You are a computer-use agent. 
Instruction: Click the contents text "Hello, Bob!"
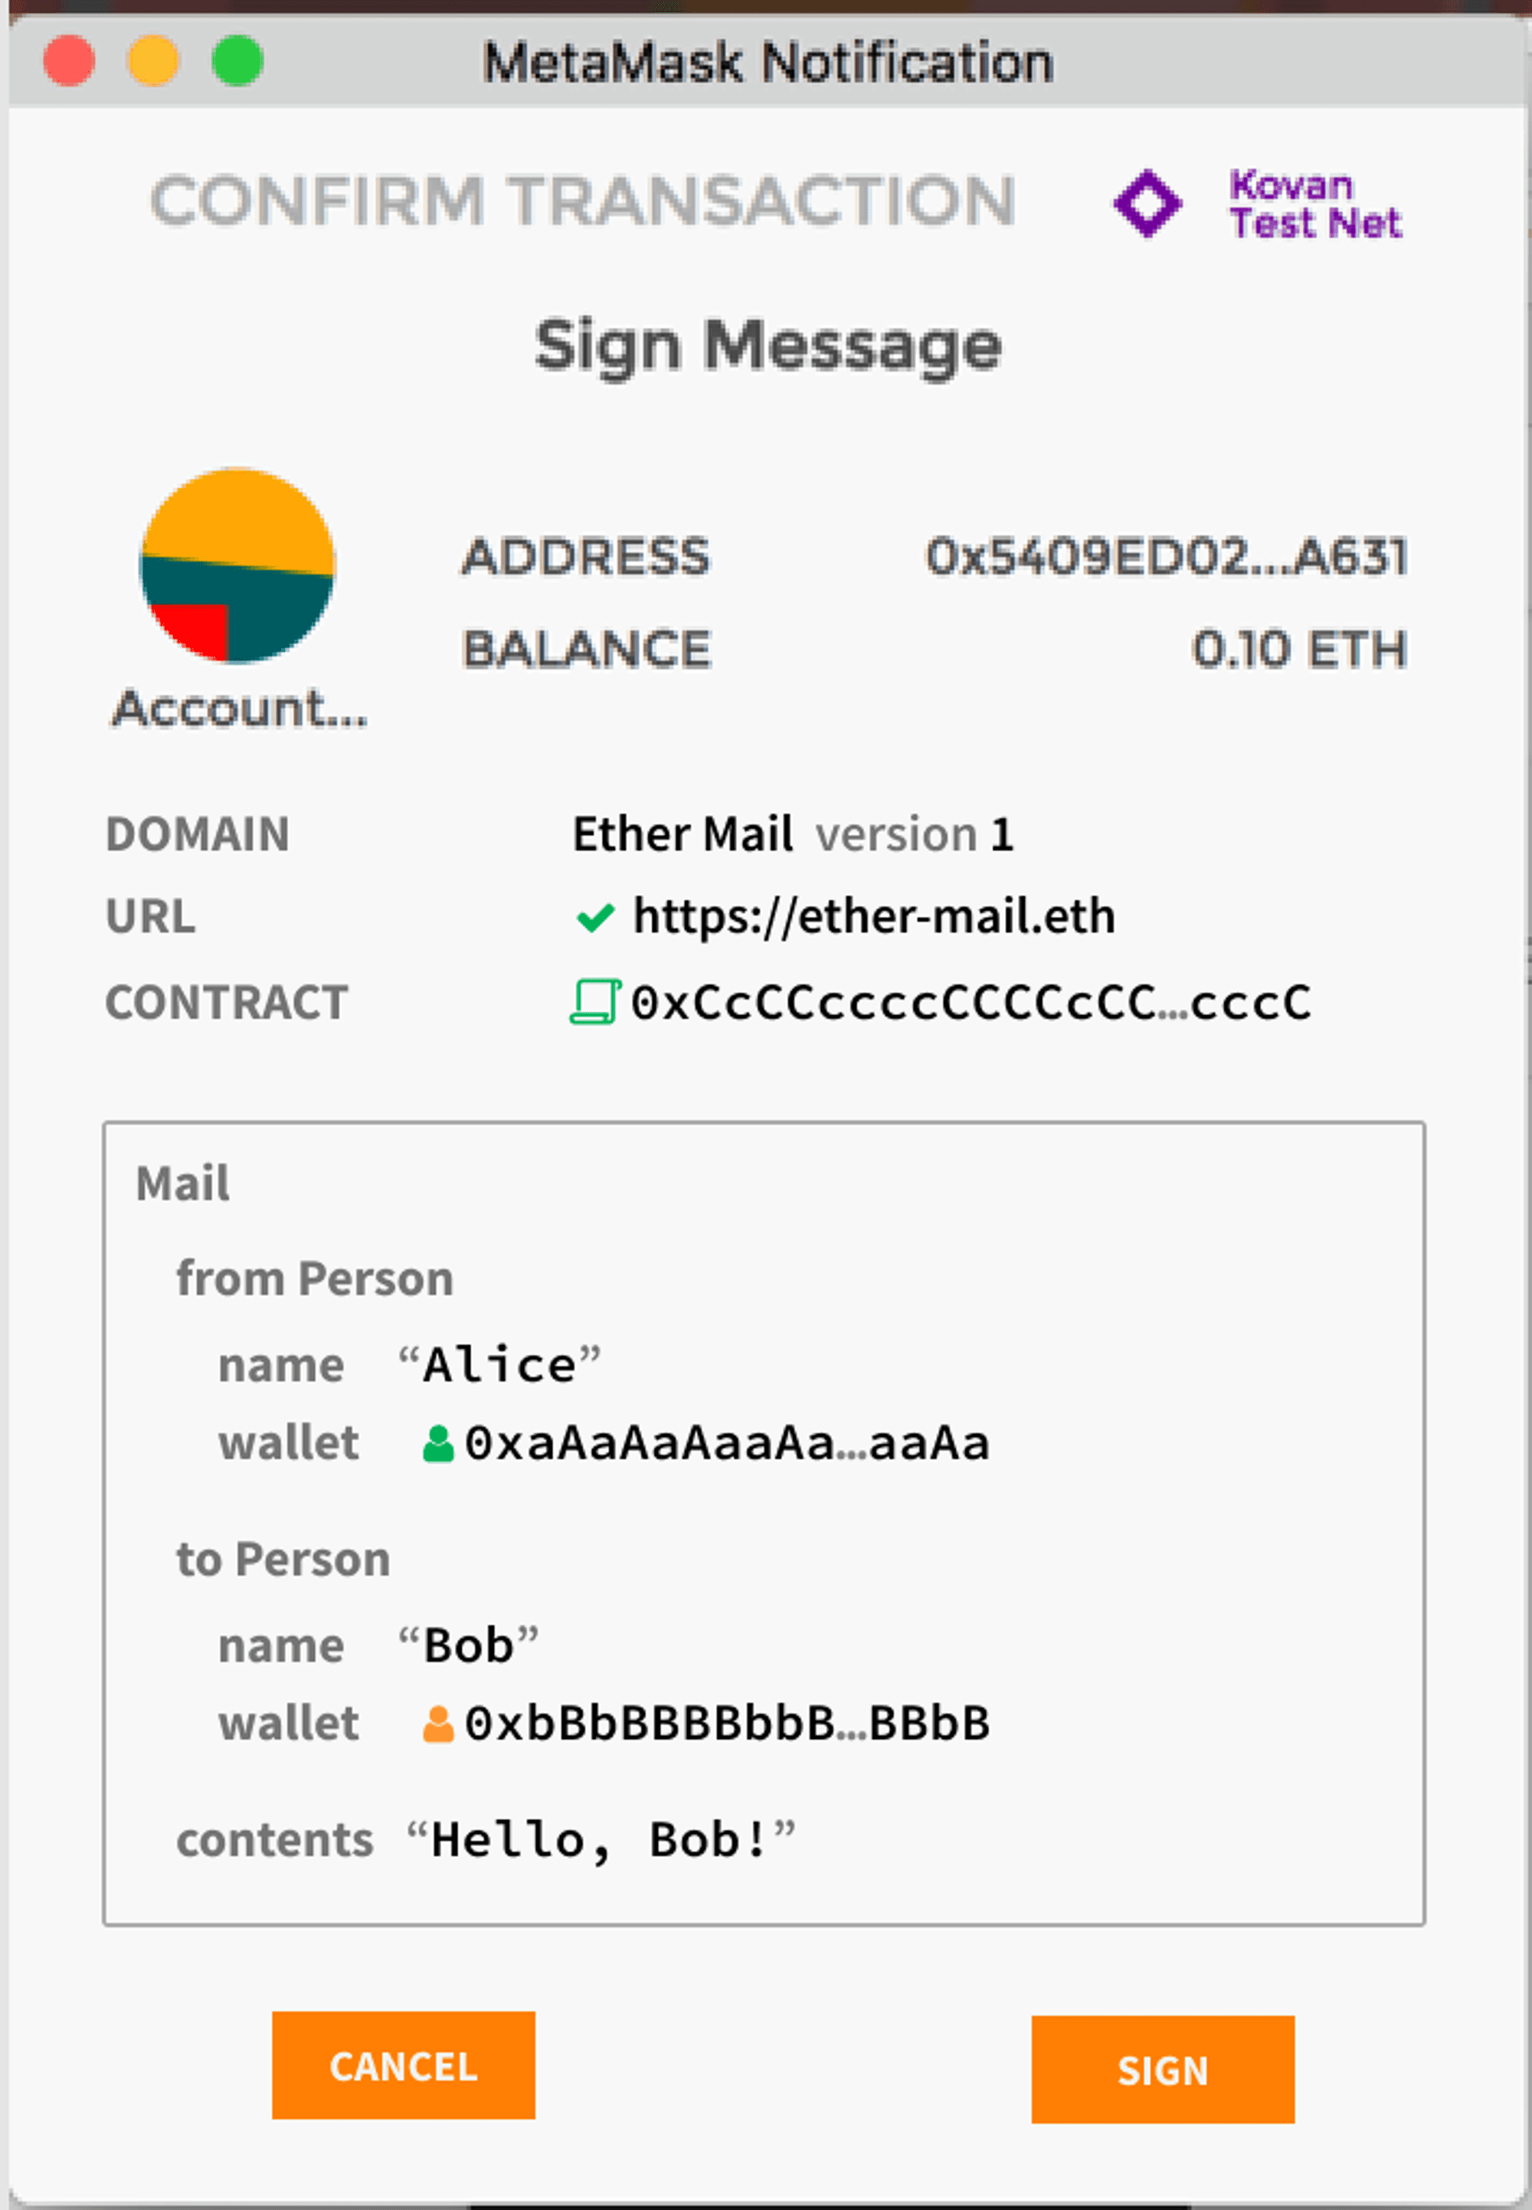click(604, 1836)
